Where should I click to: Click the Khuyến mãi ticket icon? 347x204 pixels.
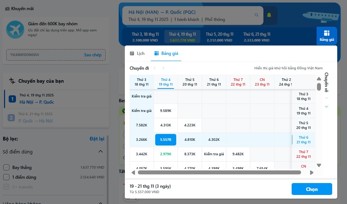(x=7, y=9)
